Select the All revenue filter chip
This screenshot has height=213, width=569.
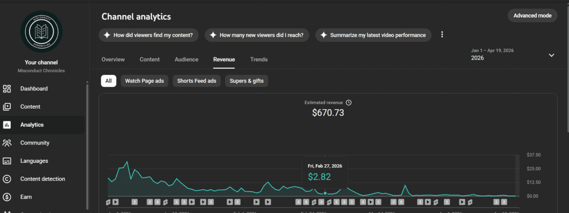109,81
